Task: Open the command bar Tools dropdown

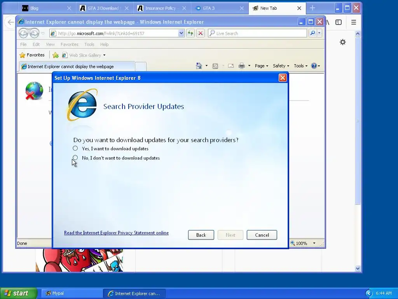Action: pyautogui.click(x=300, y=66)
